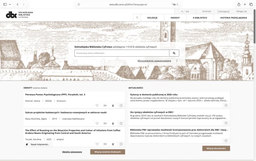Open details arrow for Sukces projektów badawczych
This screenshot has width=256, height=161.
click(x=121, y=124)
